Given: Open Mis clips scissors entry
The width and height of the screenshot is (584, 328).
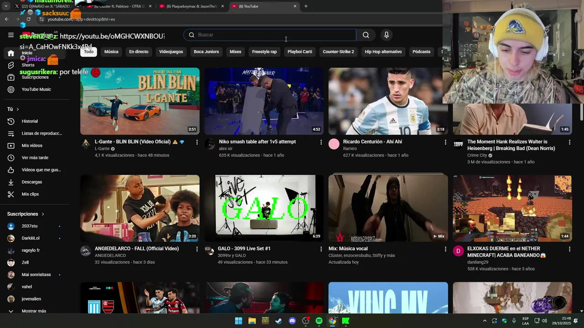Looking at the screenshot, I should tap(36, 194).
